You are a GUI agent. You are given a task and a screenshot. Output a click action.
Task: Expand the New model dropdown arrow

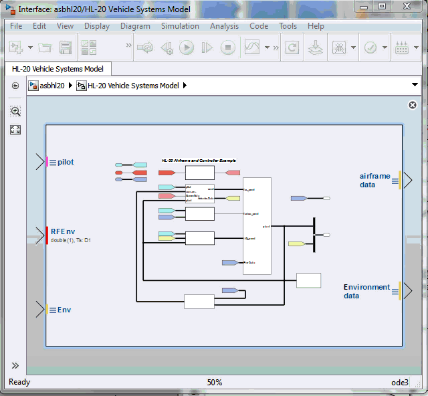(31, 47)
